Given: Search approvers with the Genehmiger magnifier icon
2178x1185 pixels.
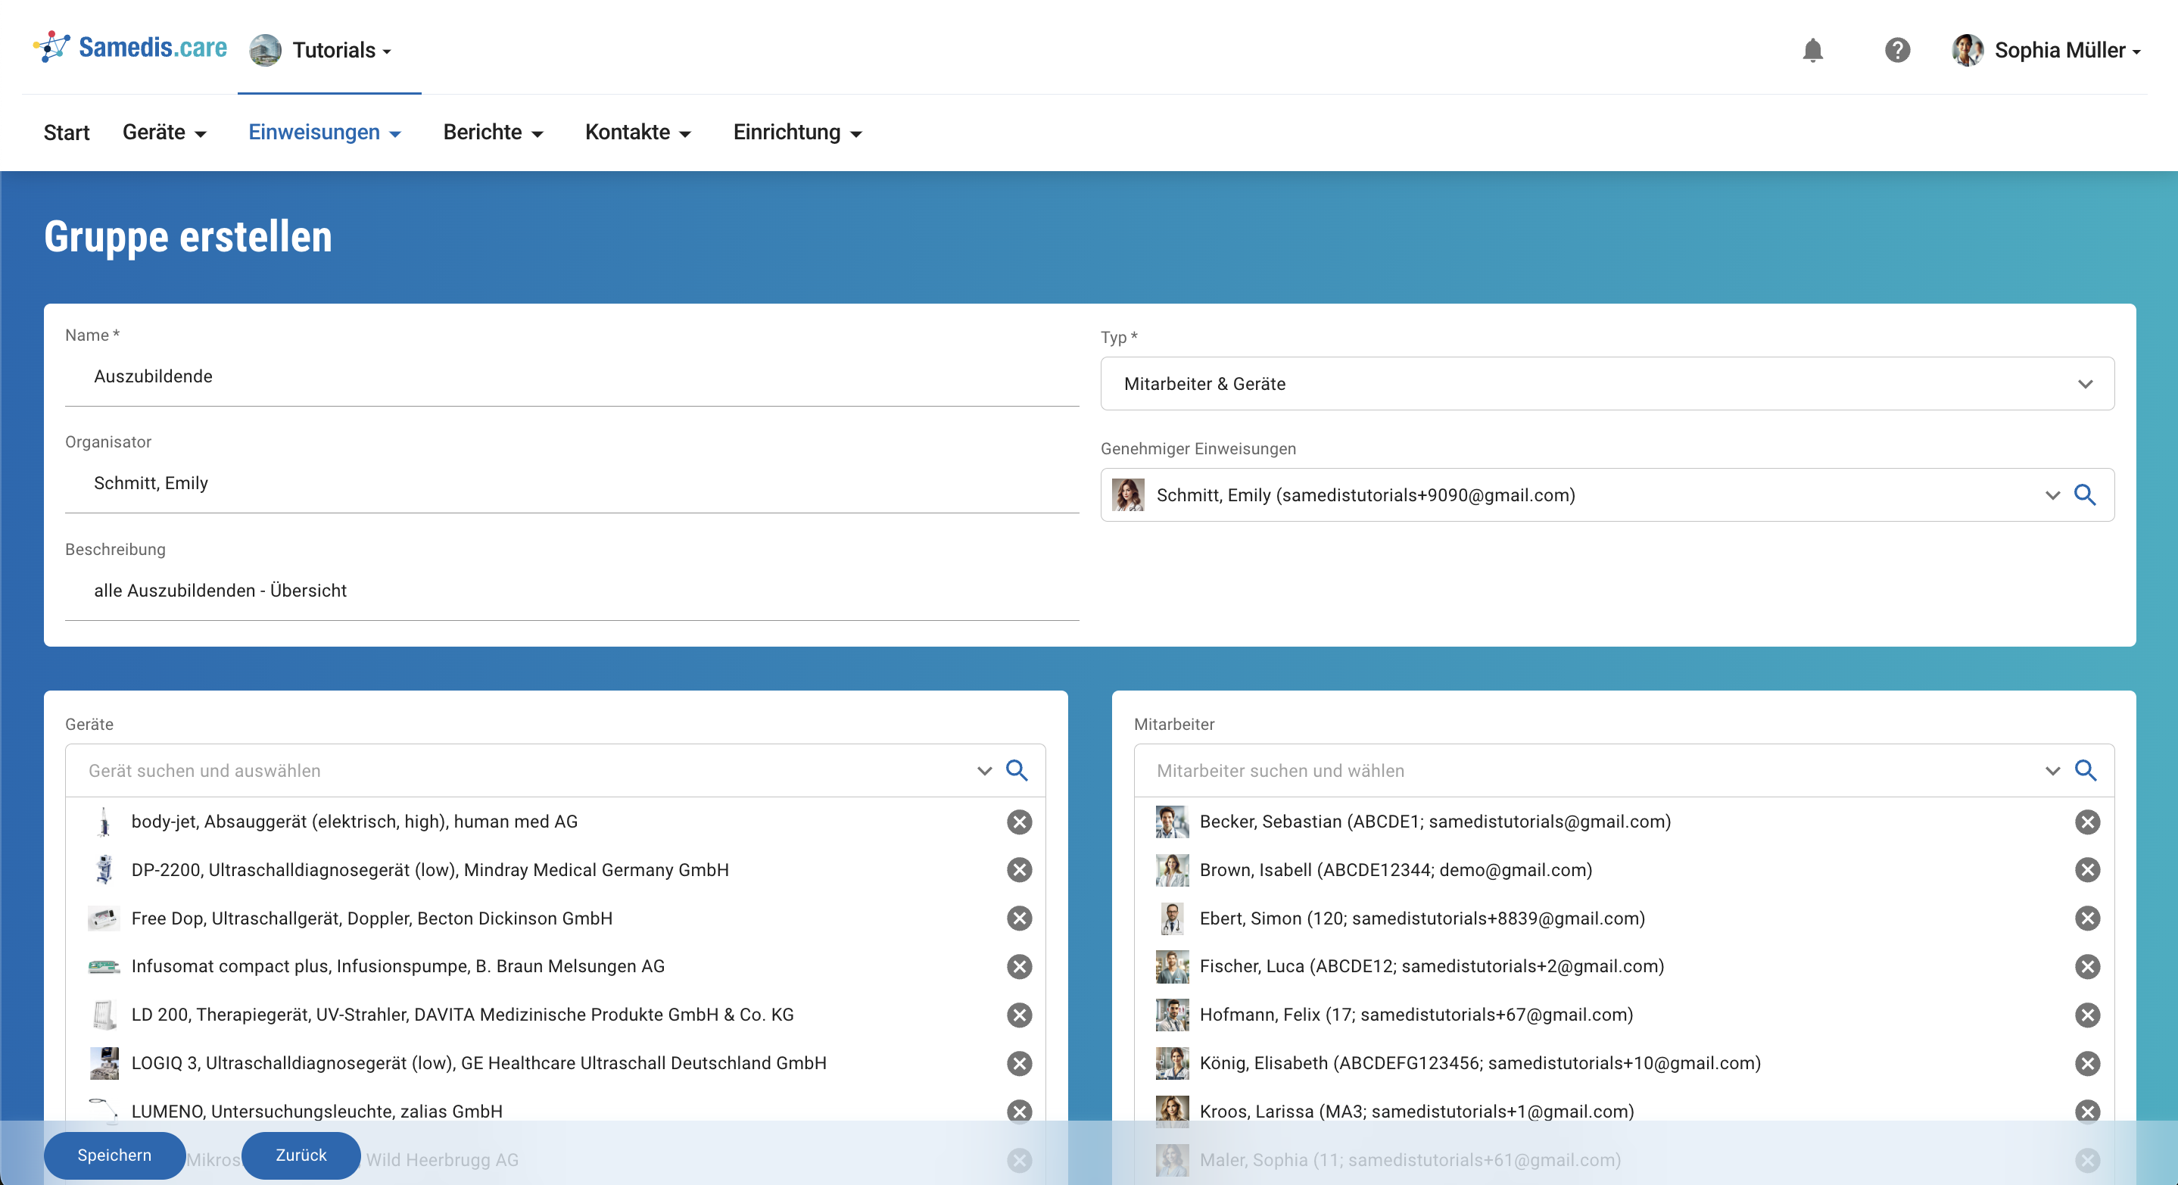Looking at the screenshot, I should point(2085,494).
